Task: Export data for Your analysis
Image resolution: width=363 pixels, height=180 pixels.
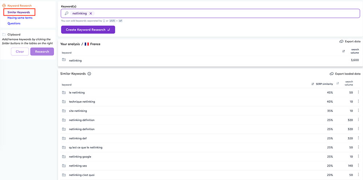Action: 350,42
